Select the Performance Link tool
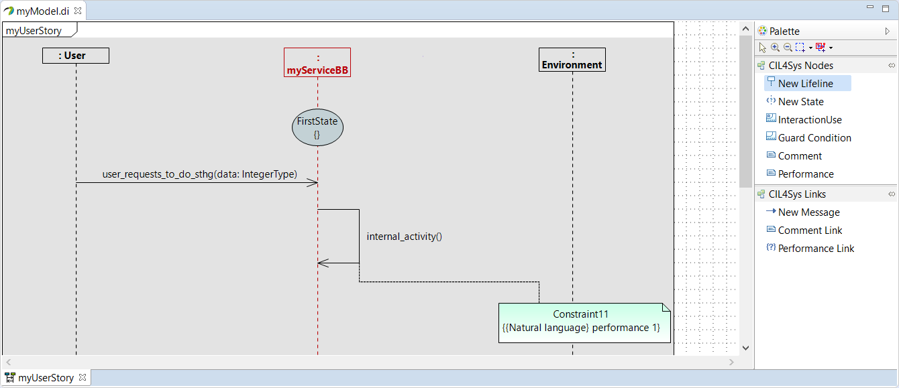 click(x=810, y=249)
